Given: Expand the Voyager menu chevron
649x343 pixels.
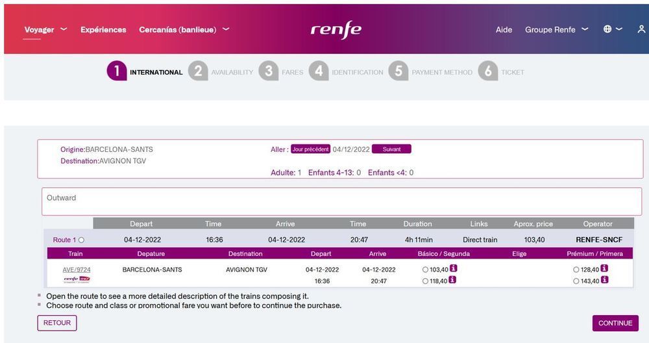Looking at the screenshot, I should tap(64, 29).
